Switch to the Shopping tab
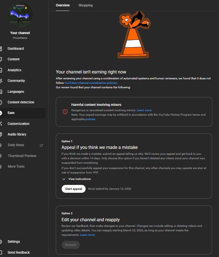The width and height of the screenshot is (219, 257). click(86, 5)
